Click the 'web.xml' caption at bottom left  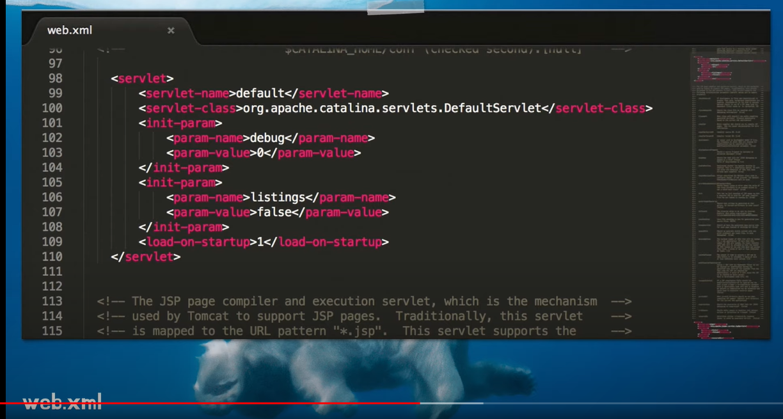point(62,402)
